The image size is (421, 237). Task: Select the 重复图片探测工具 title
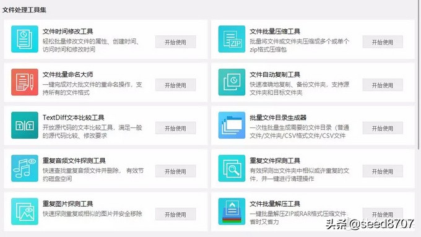pos(67,204)
